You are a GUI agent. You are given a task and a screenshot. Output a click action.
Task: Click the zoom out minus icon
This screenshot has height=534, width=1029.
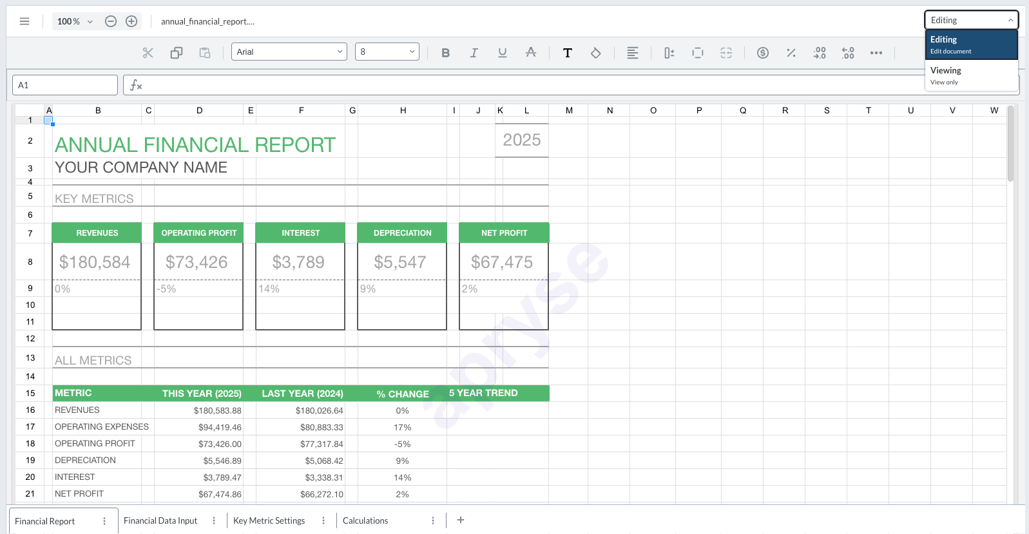coord(111,21)
